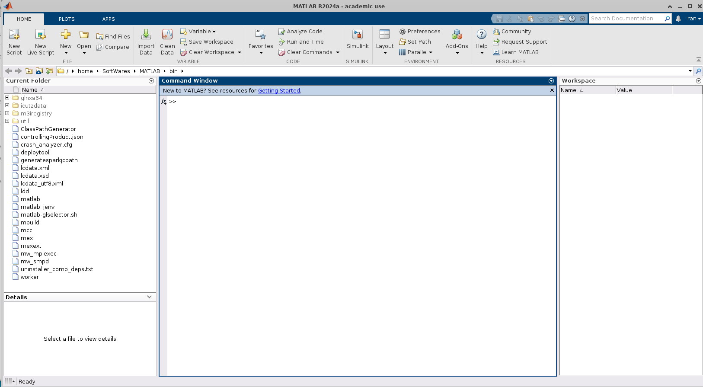Click Run and Time
Image resolution: width=703 pixels, height=387 pixels.
[301, 42]
